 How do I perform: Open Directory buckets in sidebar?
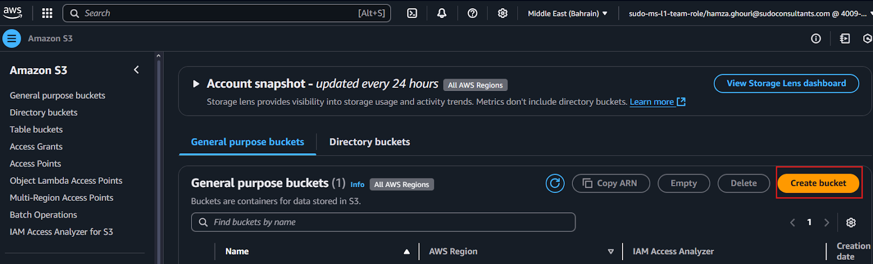[x=44, y=112]
